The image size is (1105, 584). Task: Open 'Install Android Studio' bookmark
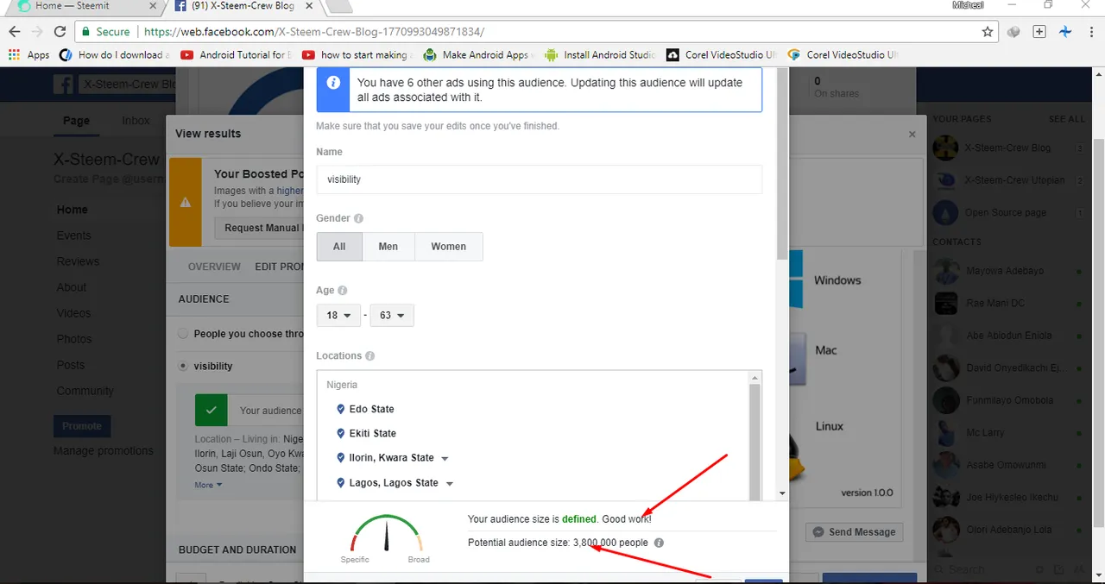pyautogui.click(x=600, y=54)
